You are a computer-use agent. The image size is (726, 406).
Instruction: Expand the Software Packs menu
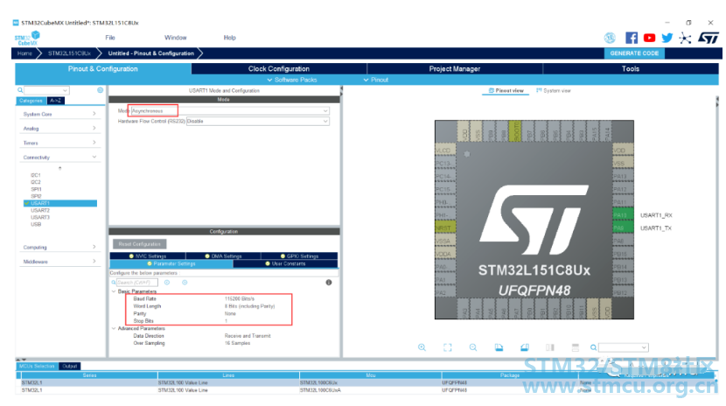click(x=292, y=80)
